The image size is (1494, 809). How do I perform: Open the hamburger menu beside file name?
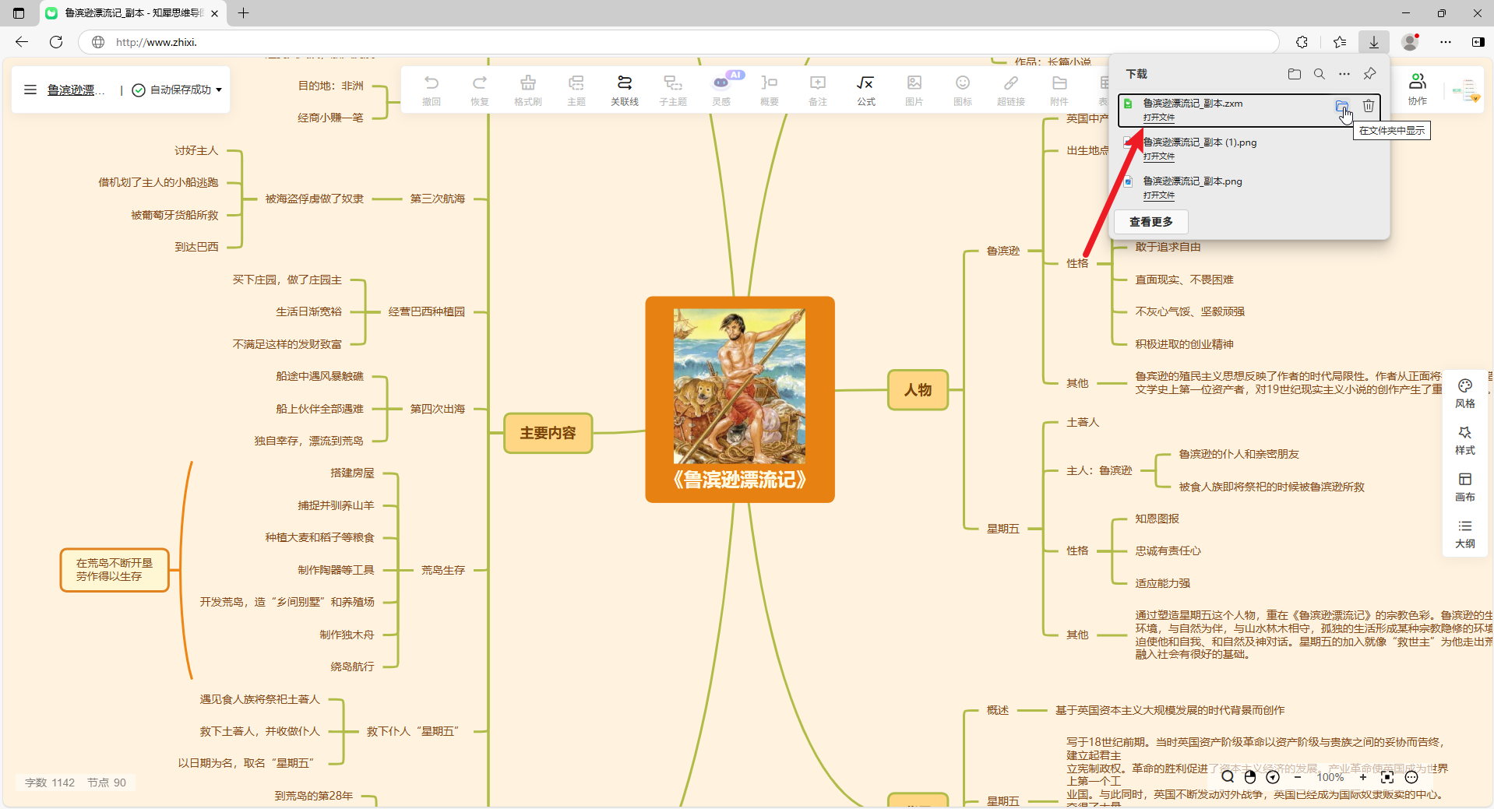tap(30, 90)
